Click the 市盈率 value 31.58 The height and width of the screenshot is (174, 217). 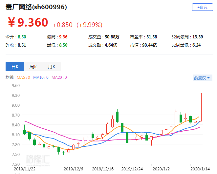pos(152,37)
